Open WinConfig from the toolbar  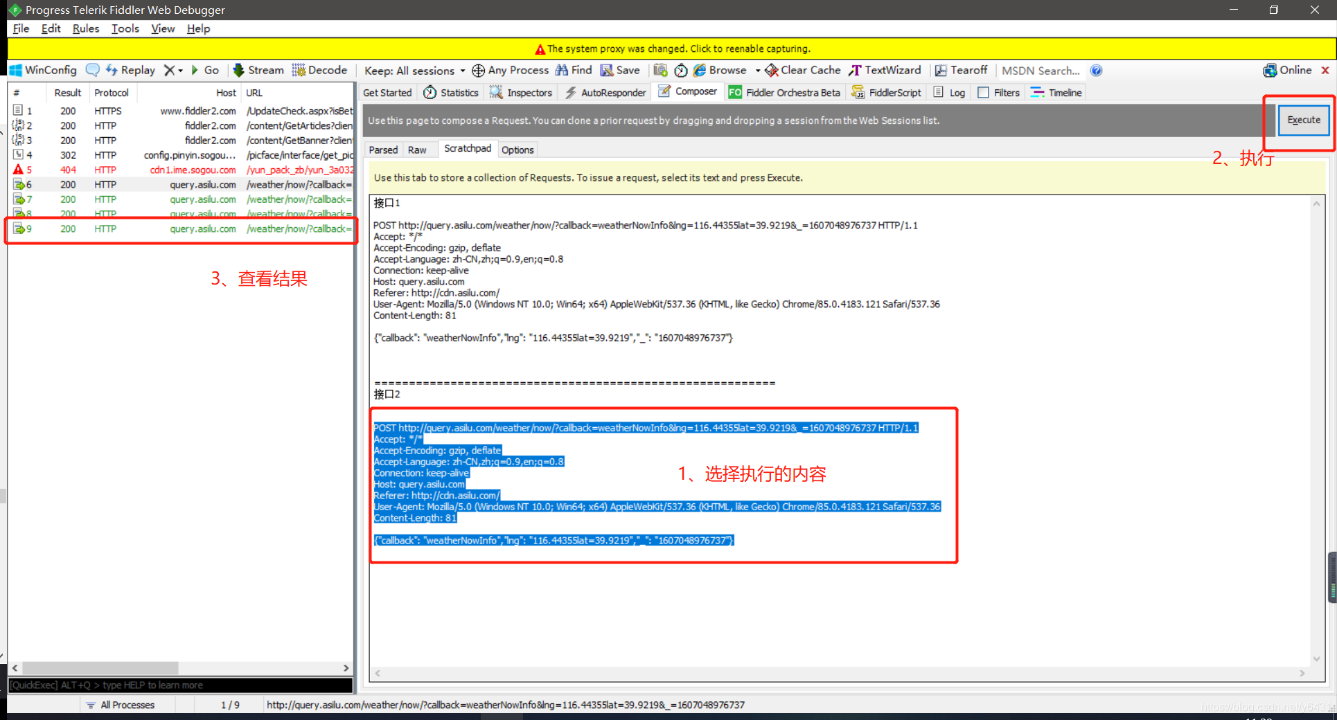click(x=43, y=70)
